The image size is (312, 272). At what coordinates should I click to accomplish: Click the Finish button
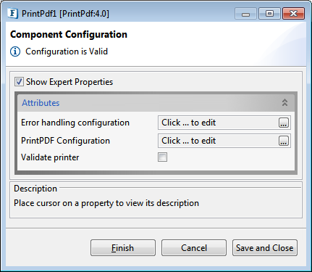point(123,248)
